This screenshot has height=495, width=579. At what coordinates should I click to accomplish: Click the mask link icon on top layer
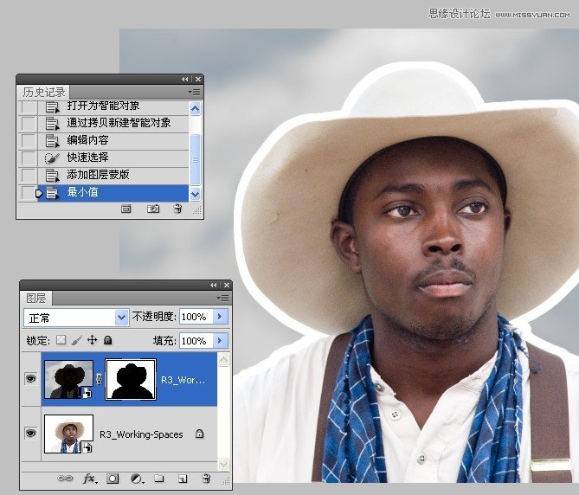click(99, 379)
